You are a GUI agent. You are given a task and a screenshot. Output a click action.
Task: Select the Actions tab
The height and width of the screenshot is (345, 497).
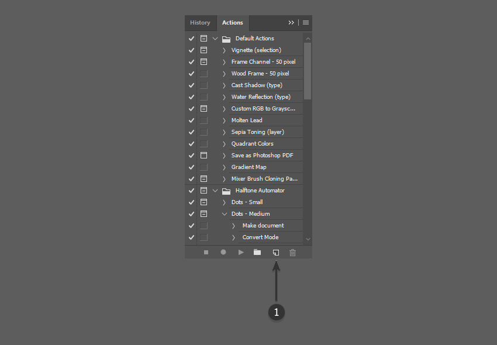(233, 23)
